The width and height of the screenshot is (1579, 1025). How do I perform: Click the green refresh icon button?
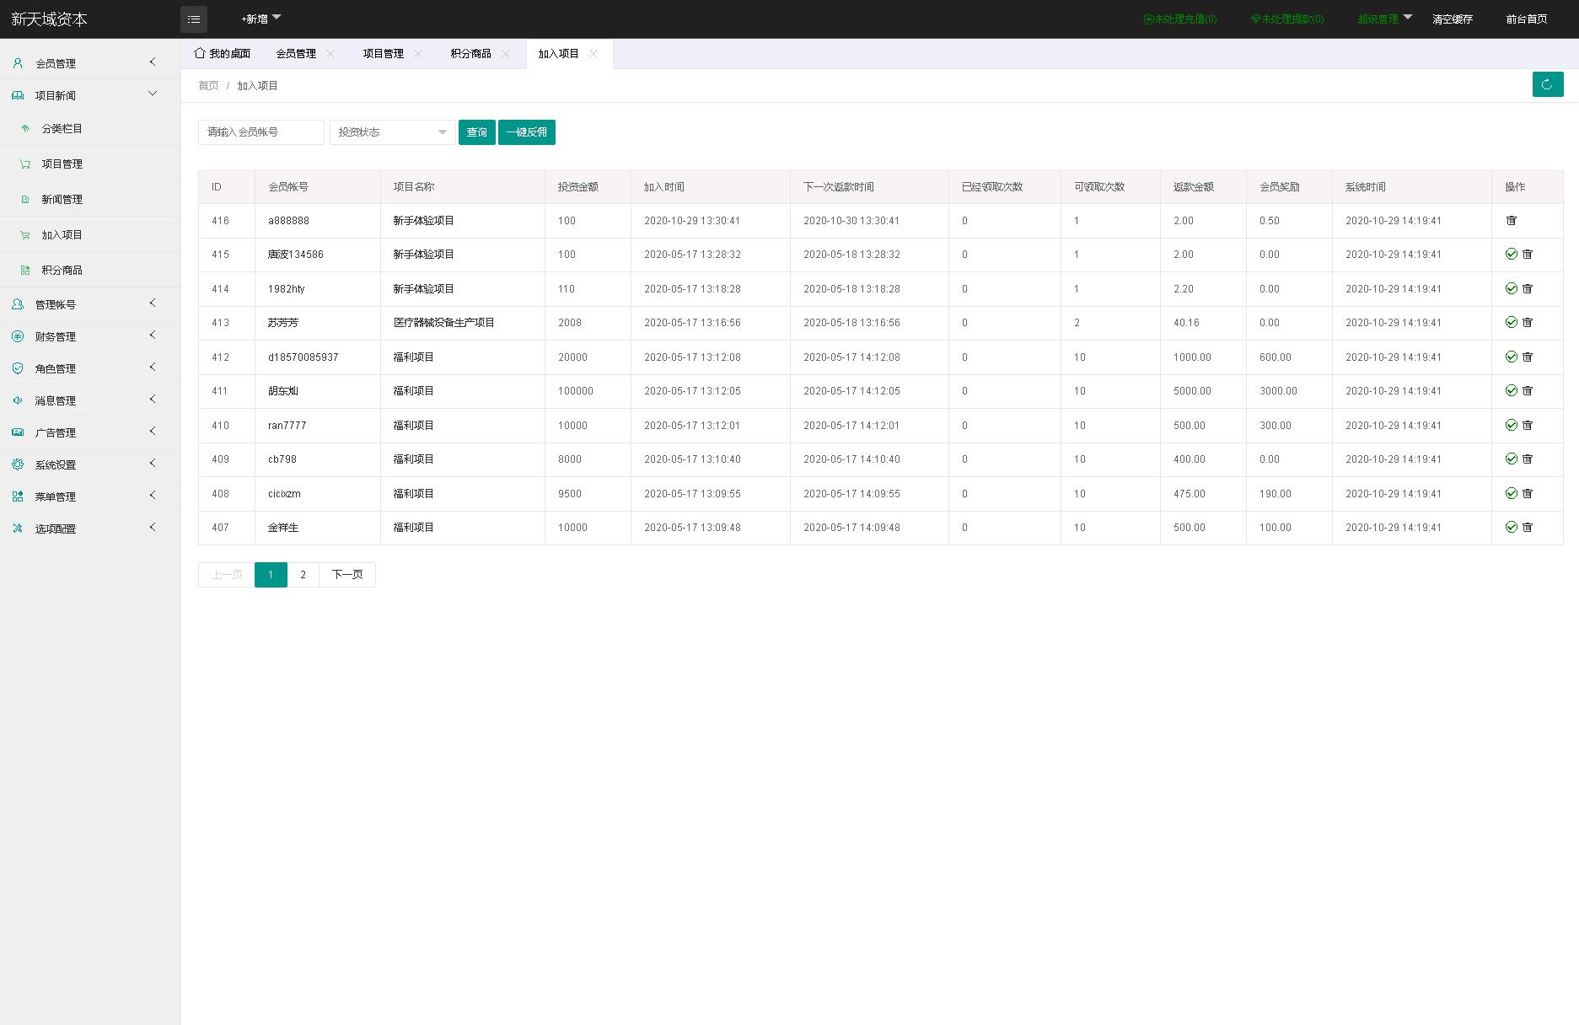coord(1547,84)
